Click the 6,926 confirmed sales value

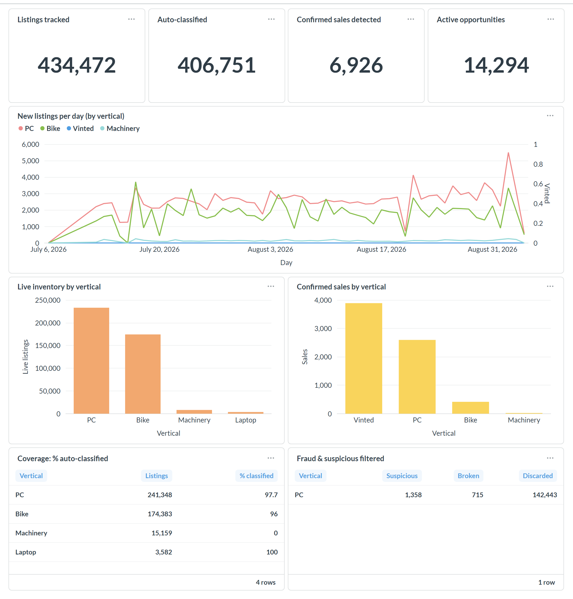click(356, 65)
